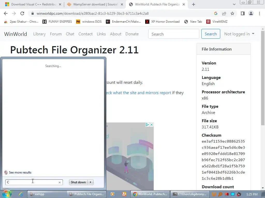The width and height of the screenshot is (265, 198).
Task: Click the AdChoices triangle icon
Action: pyautogui.click(x=147, y=125)
